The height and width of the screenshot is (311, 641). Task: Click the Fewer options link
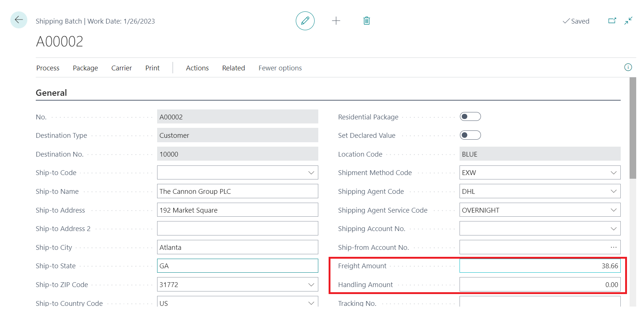pyautogui.click(x=280, y=68)
